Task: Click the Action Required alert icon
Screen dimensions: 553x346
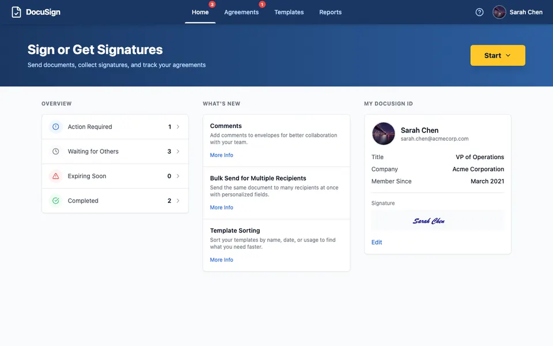Action: click(56, 127)
